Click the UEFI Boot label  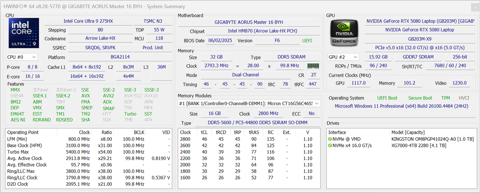387,98
